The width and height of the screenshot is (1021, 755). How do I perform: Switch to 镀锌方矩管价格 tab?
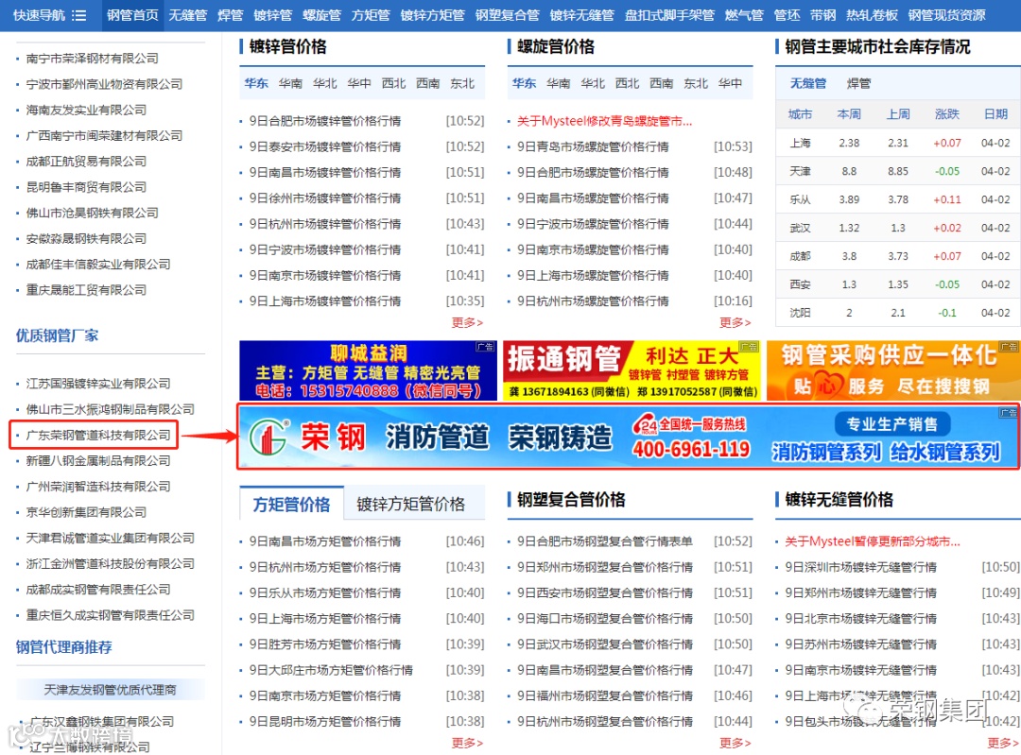411,504
